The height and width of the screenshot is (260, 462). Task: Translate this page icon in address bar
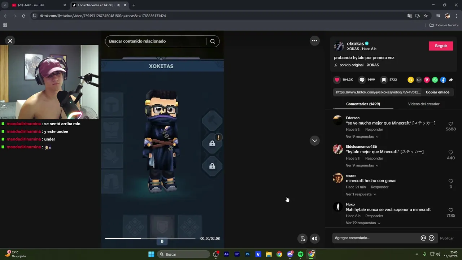[409, 16]
